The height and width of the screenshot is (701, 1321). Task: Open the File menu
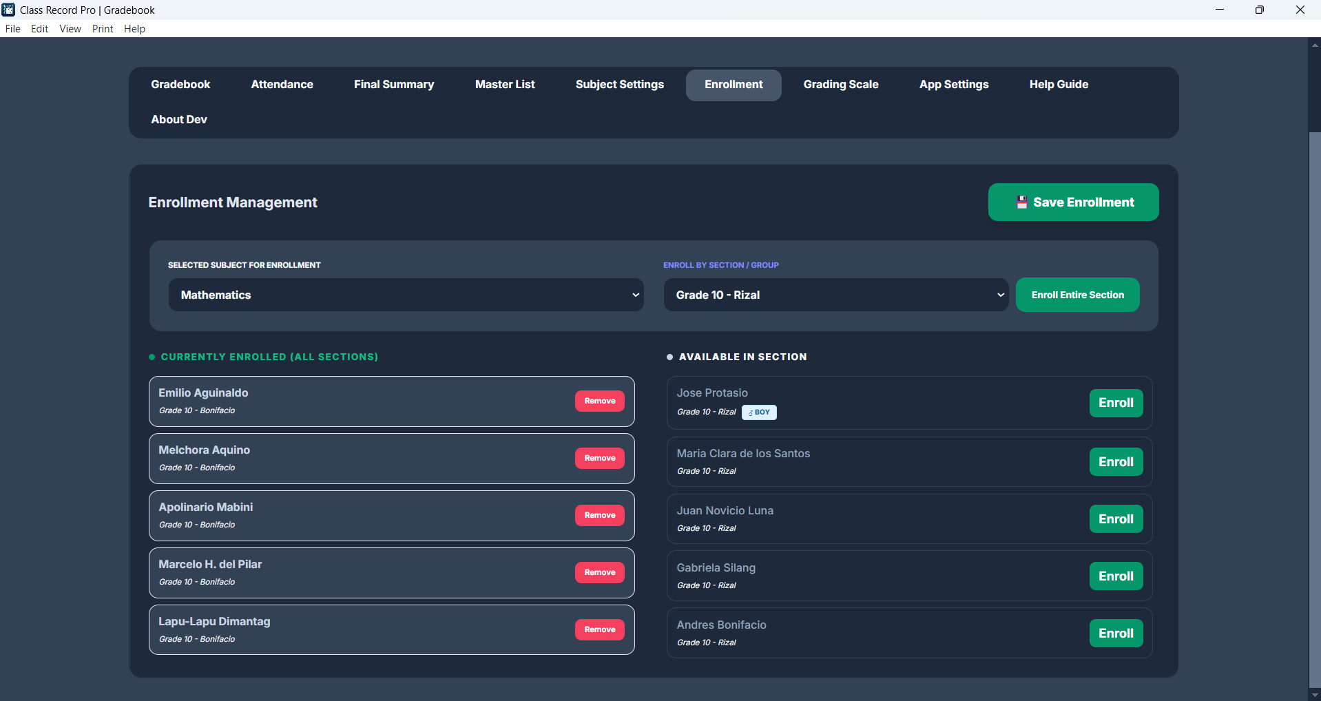coord(12,29)
